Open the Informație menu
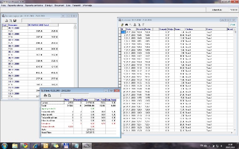 (87, 5)
